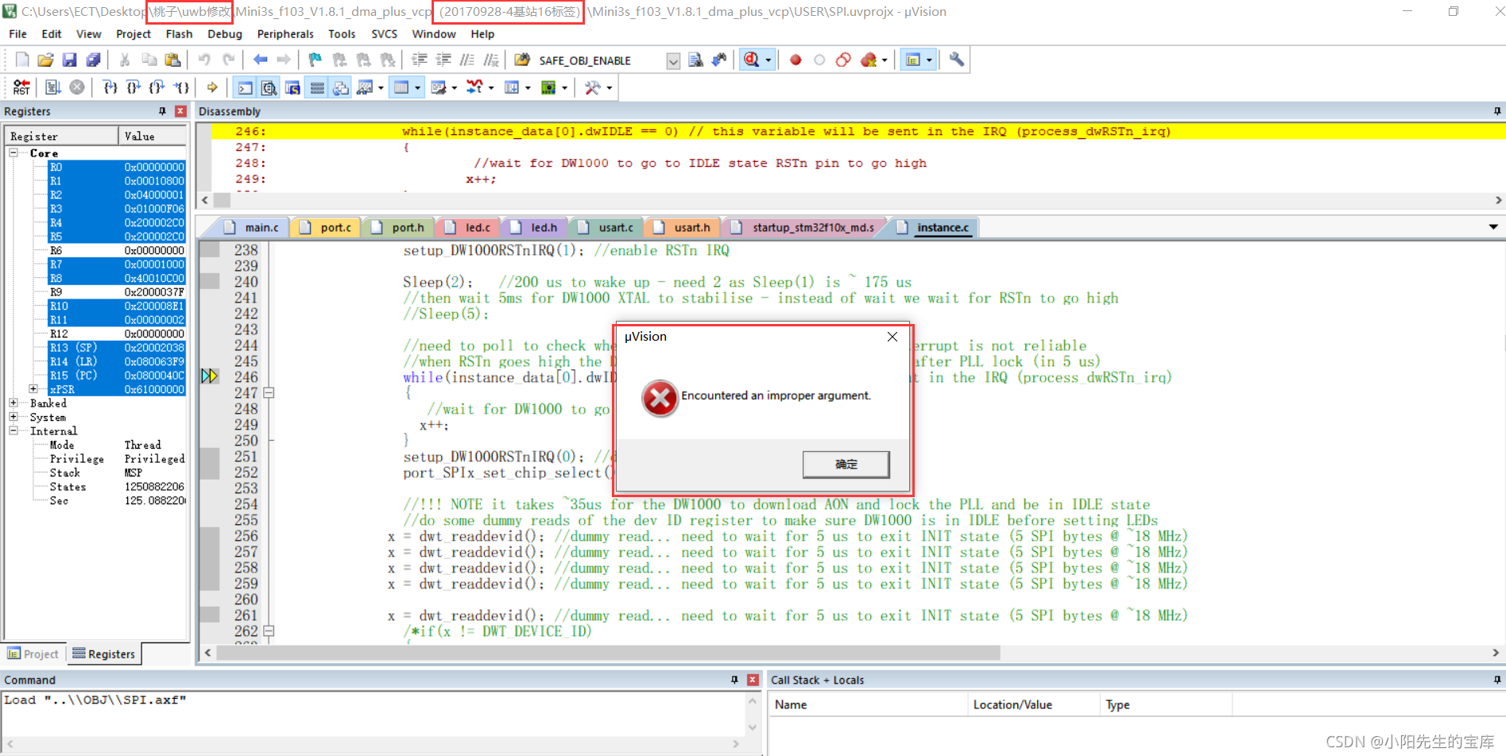Insert a bookmark with the flag icon
Viewport: 1506px width, 756px height.
point(316,60)
